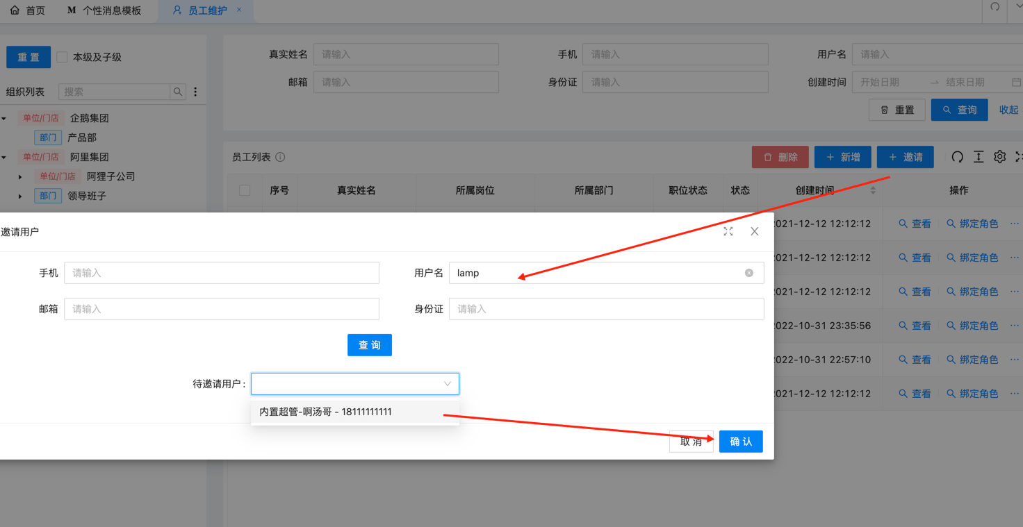Open the organization list more options menu
The height and width of the screenshot is (527, 1023).
195,92
